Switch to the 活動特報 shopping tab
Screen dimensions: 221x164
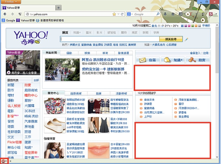pos(121,93)
